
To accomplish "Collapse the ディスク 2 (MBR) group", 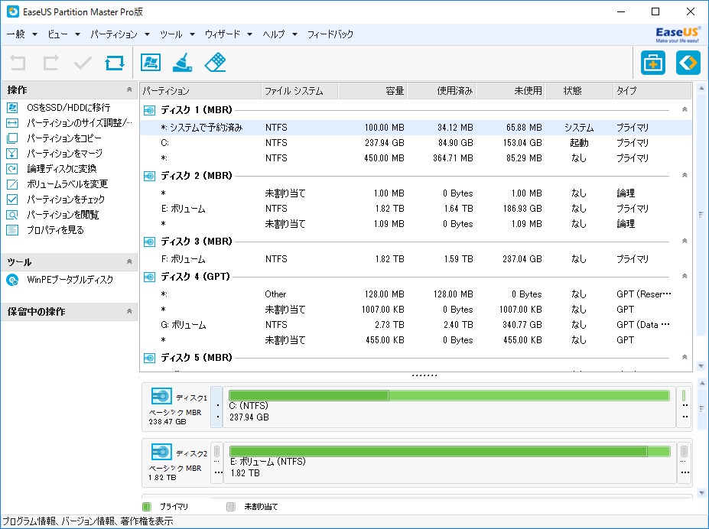I will coord(685,175).
